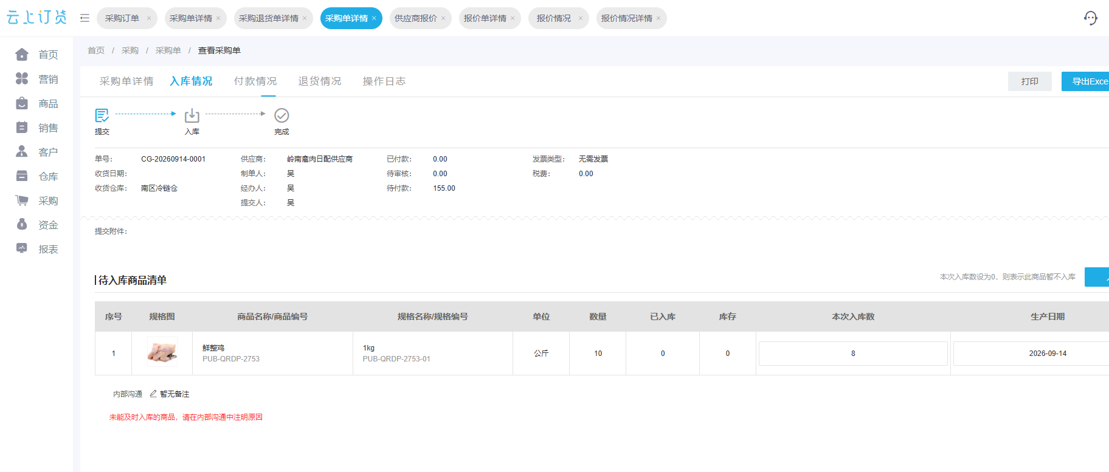
Task: Click the 入库 step icon
Action: point(192,115)
